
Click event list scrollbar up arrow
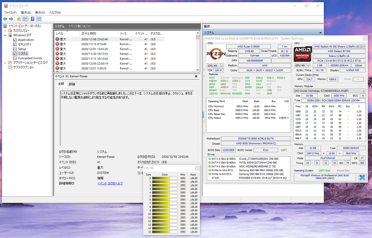(198, 33)
